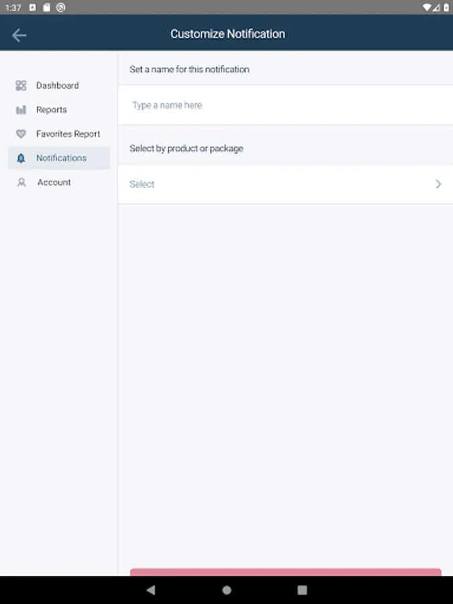453x604 pixels.
Task: Click the Favorites Report heart icon
Action: (21, 134)
